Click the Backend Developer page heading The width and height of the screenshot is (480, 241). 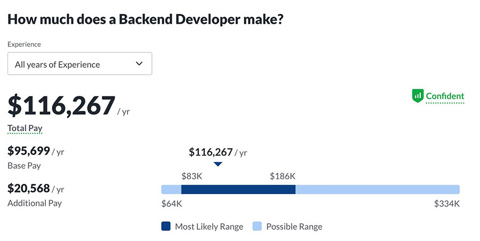(x=145, y=20)
